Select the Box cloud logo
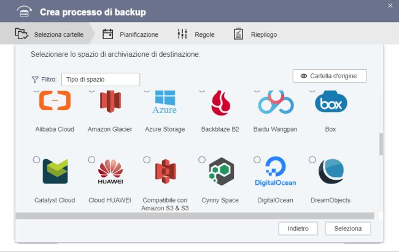The height and width of the screenshot is (252, 399). pyautogui.click(x=331, y=102)
